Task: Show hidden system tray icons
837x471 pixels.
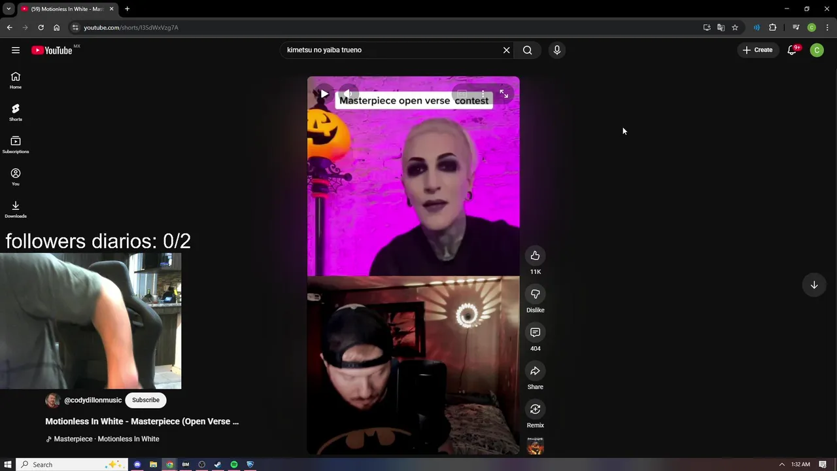Action: pyautogui.click(x=781, y=464)
